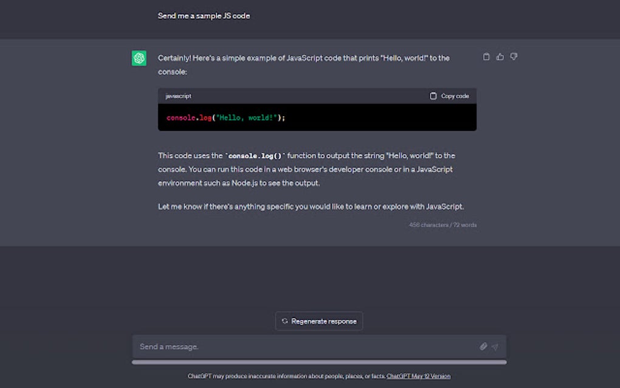Click the ChatGPT logo avatar
Viewport: 620px width, 388px height.
tap(139, 58)
